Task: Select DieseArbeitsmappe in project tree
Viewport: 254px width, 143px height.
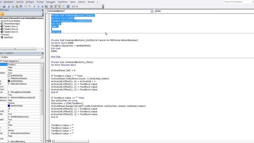Action: pos(12,24)
